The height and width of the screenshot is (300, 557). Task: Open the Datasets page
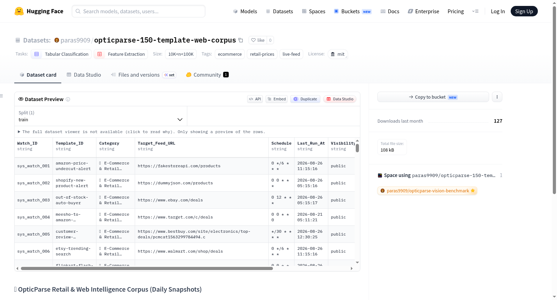point(279,11)
